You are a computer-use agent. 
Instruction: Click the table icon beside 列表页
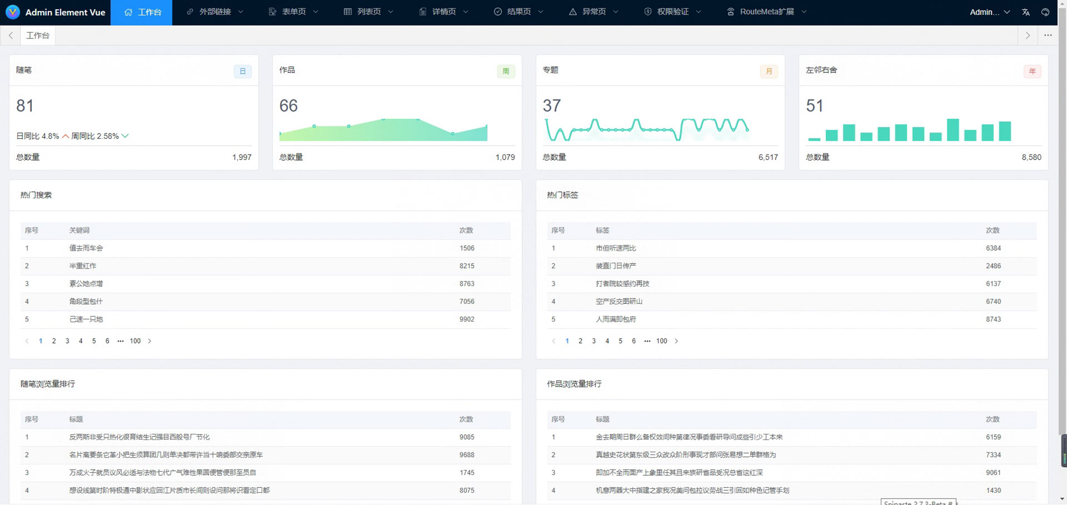pos(348,12)
